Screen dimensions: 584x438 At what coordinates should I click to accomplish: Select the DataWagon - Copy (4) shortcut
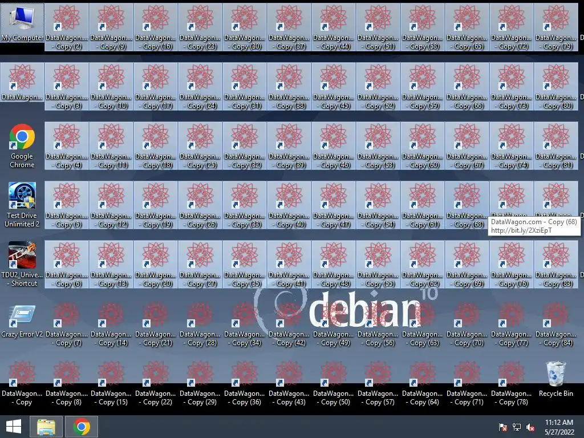pos(67,145)
